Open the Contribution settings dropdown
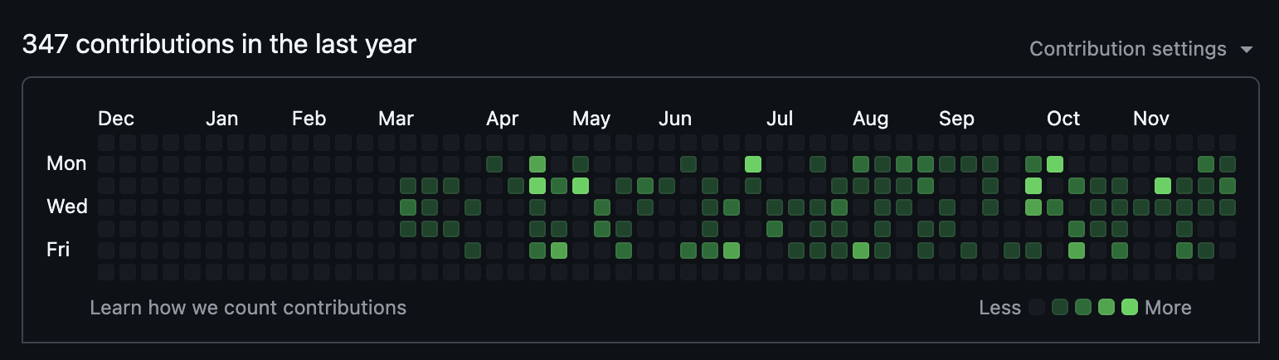 pyautogui.click(x=1140, y=49)
